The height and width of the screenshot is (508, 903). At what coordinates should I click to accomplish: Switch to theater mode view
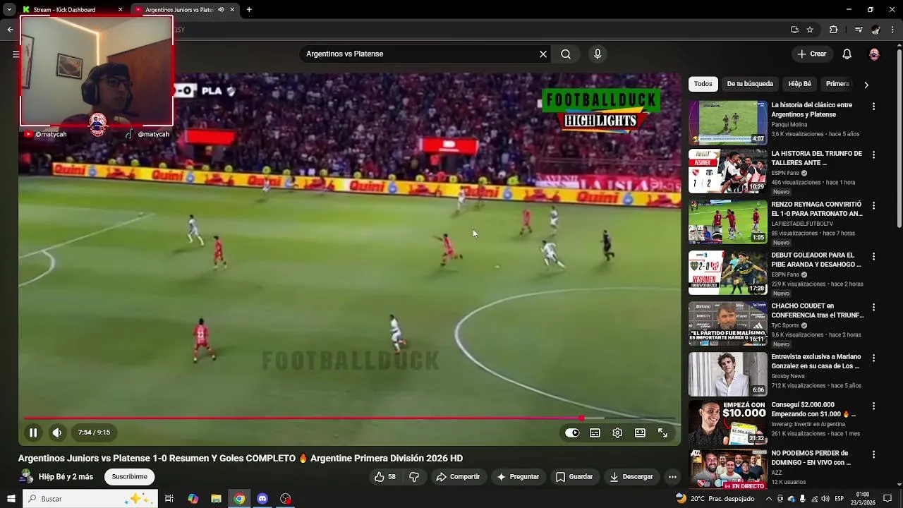pyautogui.click(x=640, y=433)
